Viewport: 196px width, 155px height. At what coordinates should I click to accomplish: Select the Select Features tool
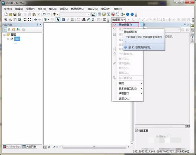[x=45, y=20]
